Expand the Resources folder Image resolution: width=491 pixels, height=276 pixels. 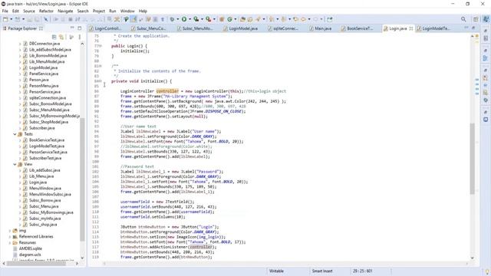tap(10, 242)
